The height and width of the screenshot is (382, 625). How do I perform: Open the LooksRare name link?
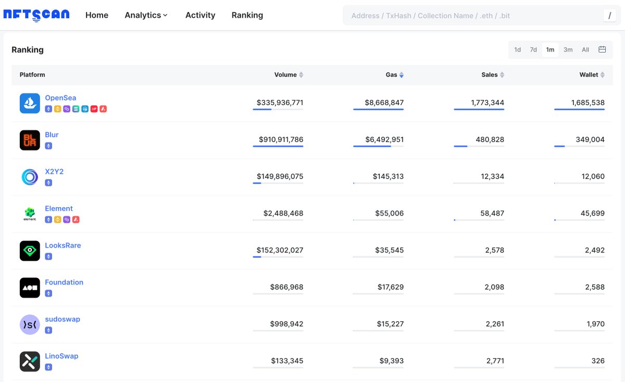coord(63,246)
